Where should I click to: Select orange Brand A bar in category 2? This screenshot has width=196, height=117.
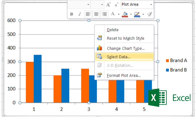57,89
